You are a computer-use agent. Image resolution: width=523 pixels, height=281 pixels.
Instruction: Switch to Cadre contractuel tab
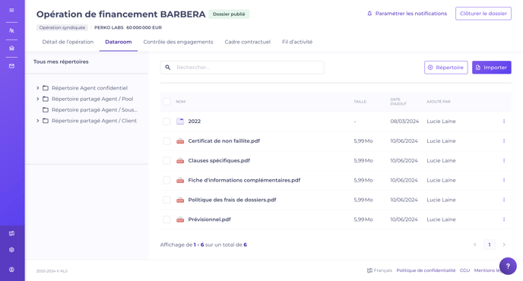point(248,42)
